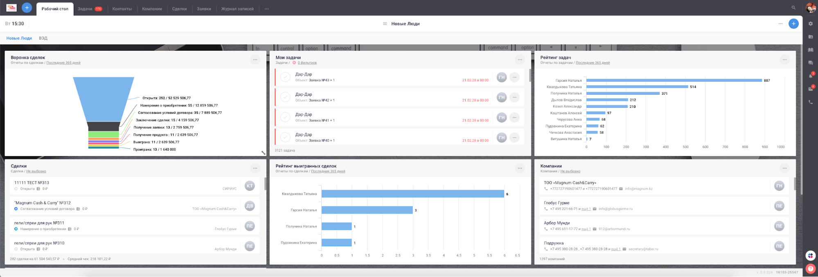Open period filter in Рейтинг задач

(593, 63)
